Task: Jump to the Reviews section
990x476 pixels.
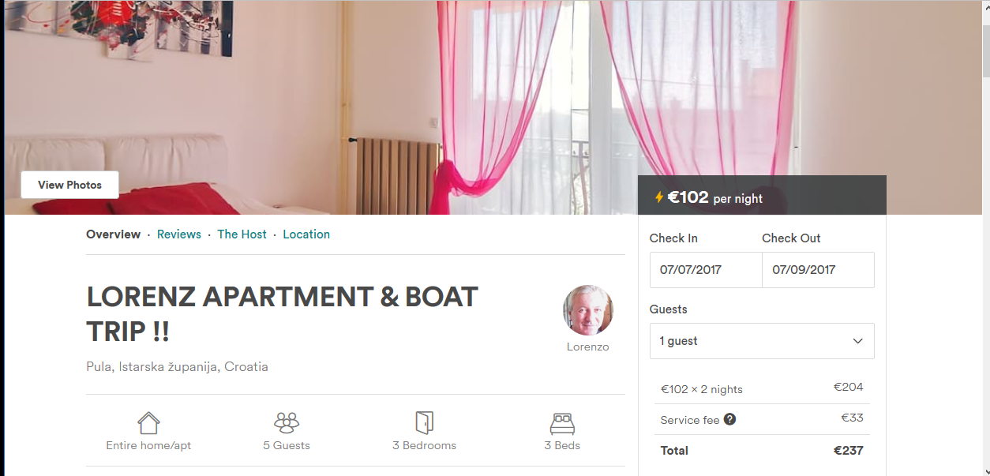Action: (x=179, y=234)
